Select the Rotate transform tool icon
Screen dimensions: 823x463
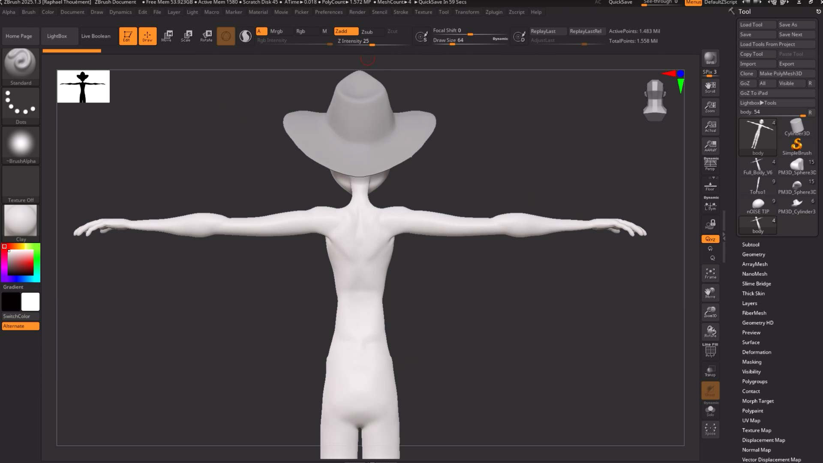pos(206,36)
